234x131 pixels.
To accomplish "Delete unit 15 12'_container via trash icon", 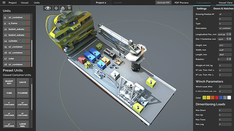I will pyautogui.click(x=27, y=47).
